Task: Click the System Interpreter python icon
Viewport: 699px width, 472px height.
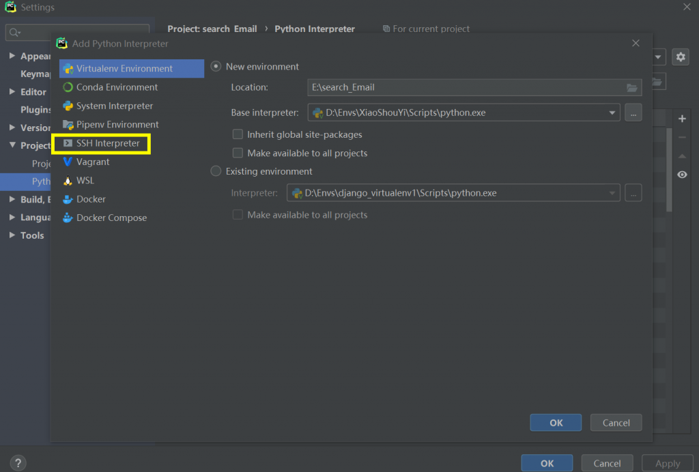Action: pos(68,106)
